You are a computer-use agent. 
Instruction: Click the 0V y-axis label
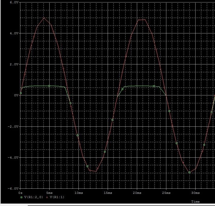(16, 95)
